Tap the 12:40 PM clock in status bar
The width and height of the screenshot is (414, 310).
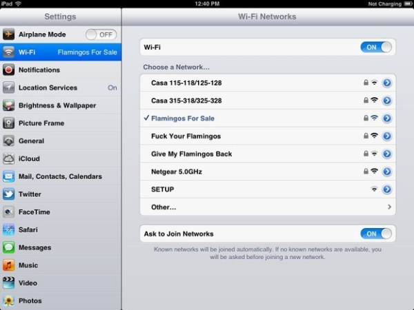coord(207,3)
